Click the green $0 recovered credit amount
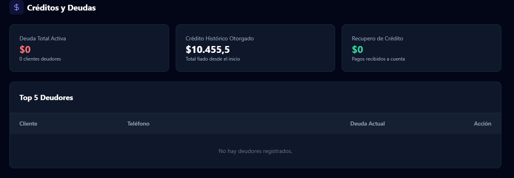Image resolution: width=514 pixels, height=178 pixels. click(x=357, y=49)
